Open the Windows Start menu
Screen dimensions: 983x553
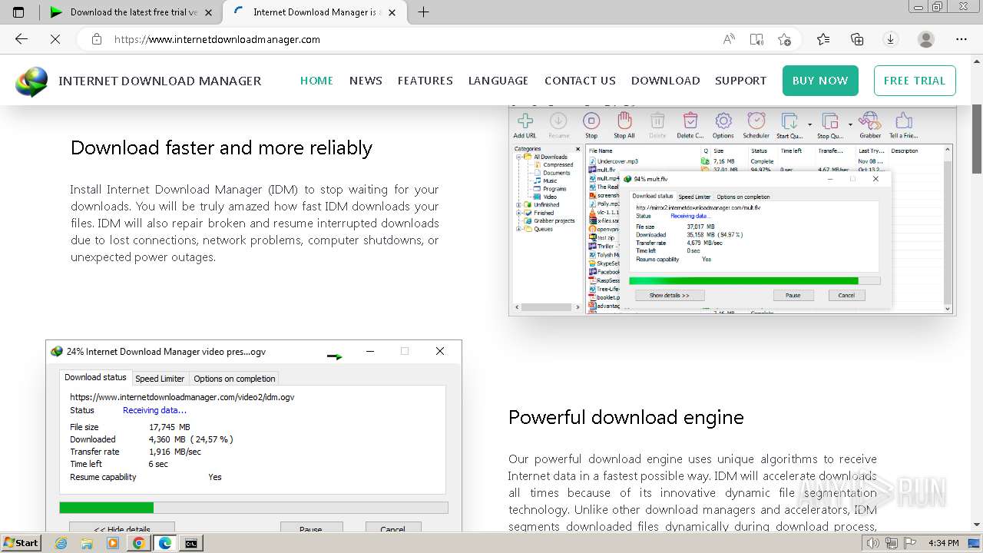[21, 543]
